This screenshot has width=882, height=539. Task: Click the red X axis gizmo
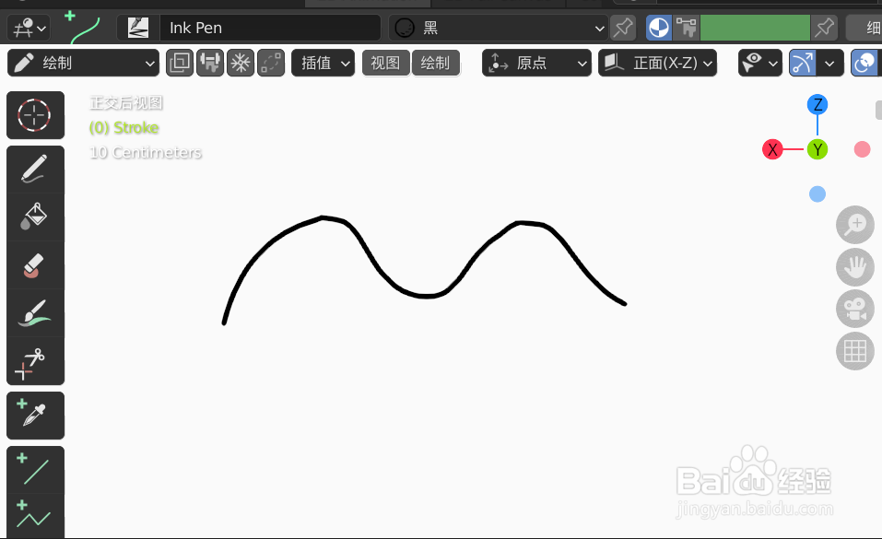coord(772,149)
